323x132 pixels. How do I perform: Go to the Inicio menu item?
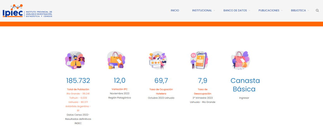[x=175, y=10]
